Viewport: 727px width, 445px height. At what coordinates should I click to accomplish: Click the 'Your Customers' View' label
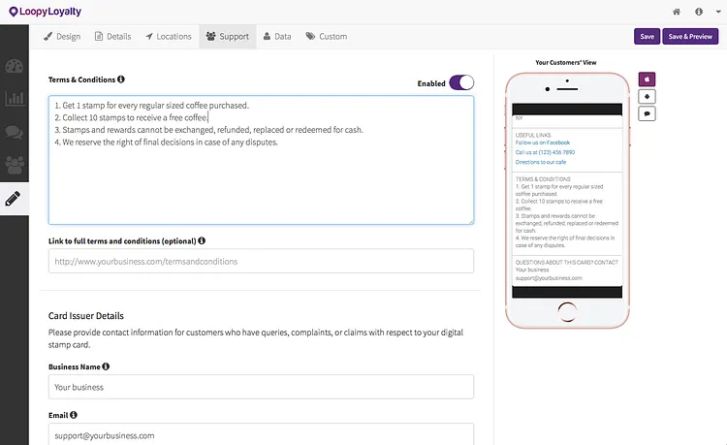click(x=566, y=63)
